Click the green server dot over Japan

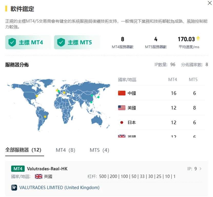(98, 97)
